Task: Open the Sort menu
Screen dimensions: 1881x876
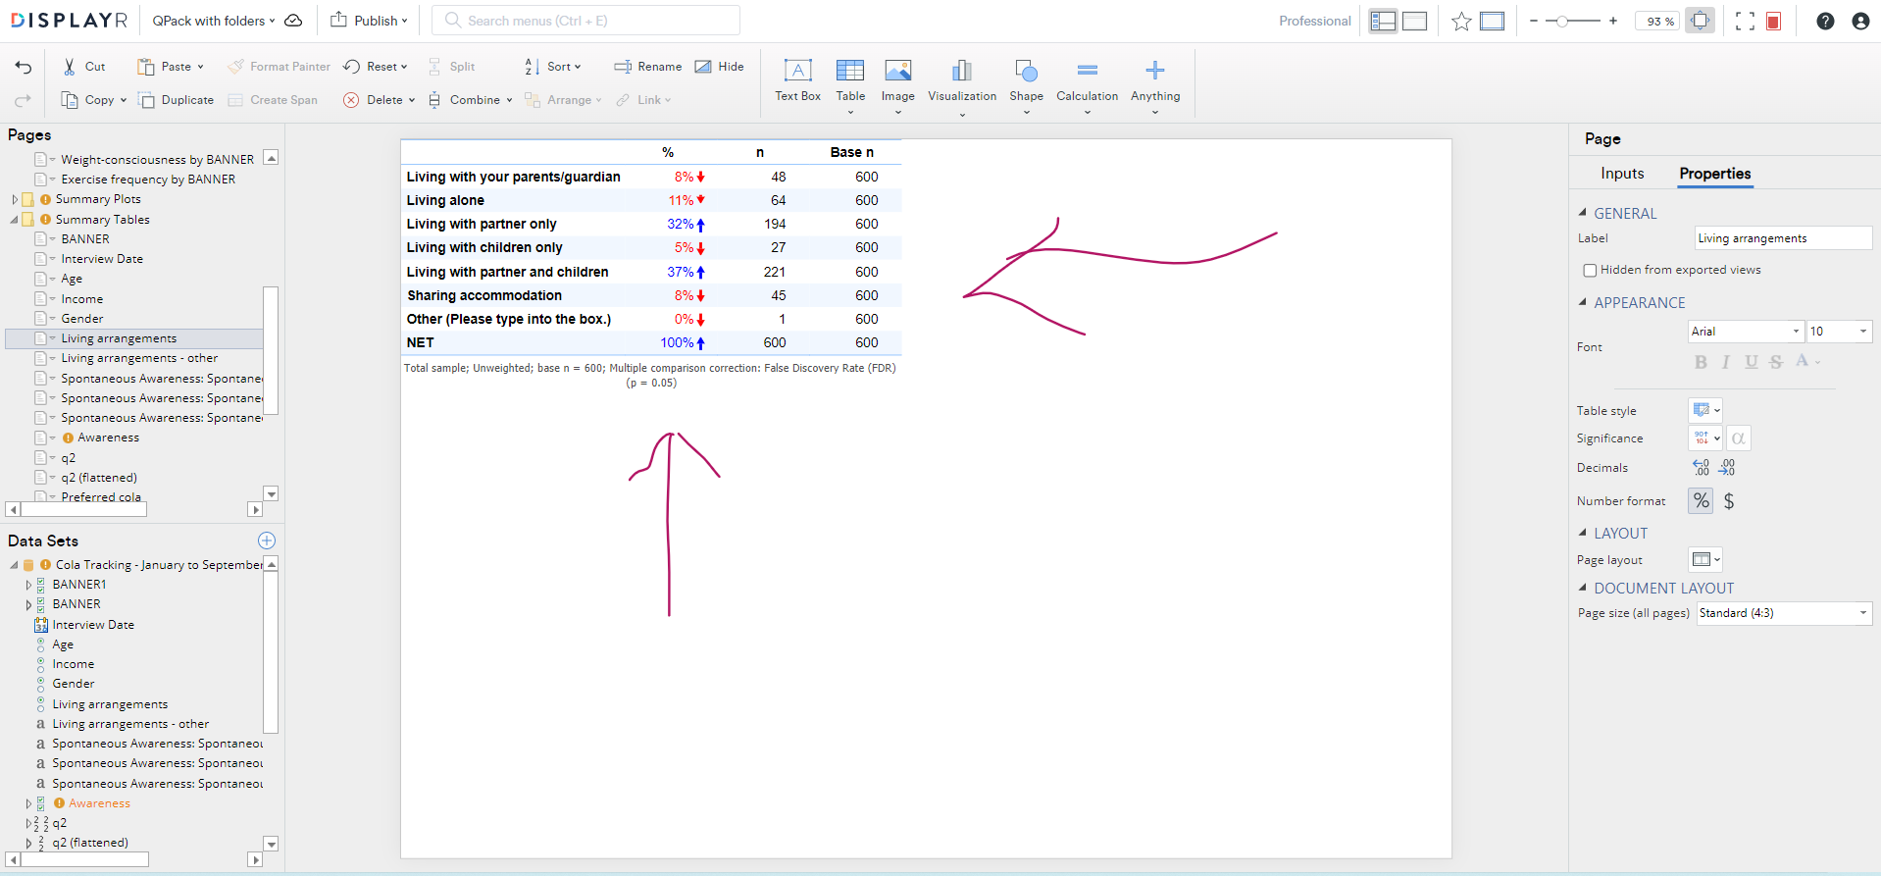Action: (x=554, y=67)
